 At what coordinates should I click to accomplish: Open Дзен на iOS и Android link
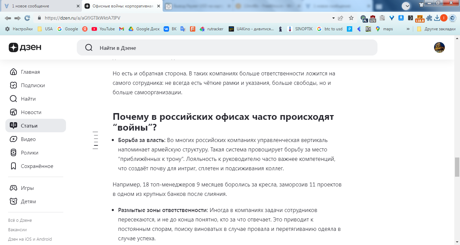pyautogui.click(x=30, y=239)
